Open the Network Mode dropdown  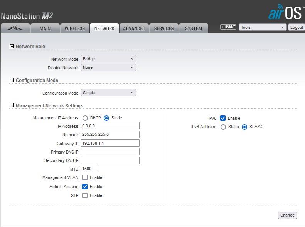(x=108, y=59)
